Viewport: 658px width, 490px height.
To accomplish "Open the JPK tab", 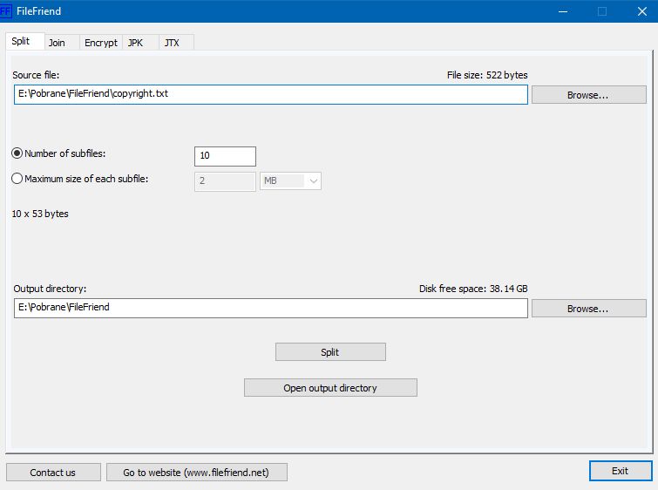I will (140, 43).
